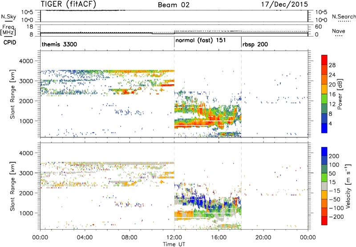The image size is (356, 247).
Task: Pick the yellow -50 to -15 velocity segment
Action: pyautogui.click(x=324, y=195)
